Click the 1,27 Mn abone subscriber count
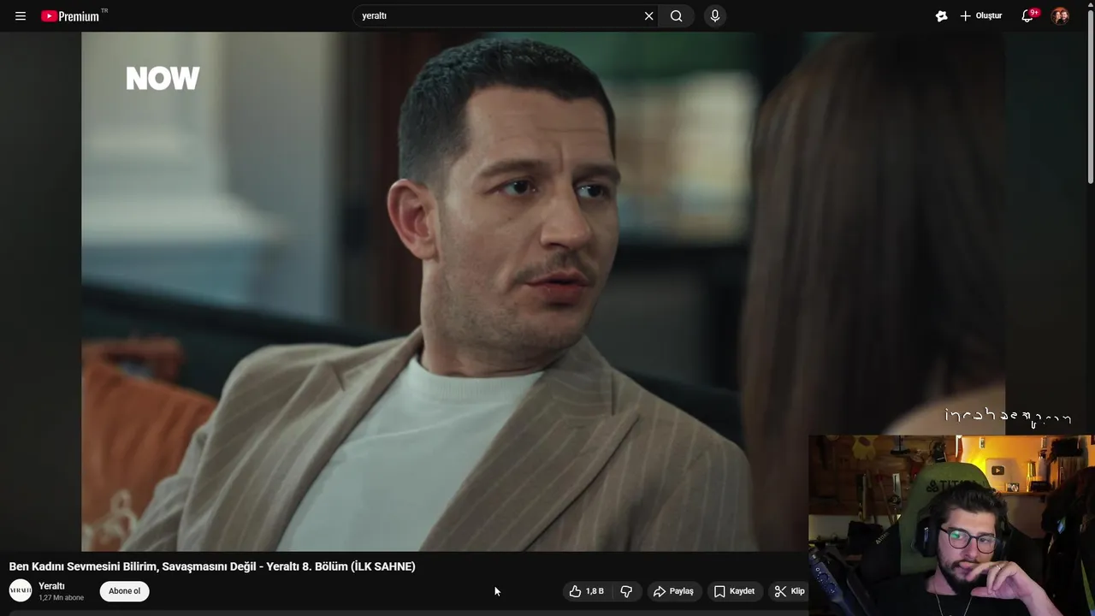This screenshot has width=1095, height=616. pyautogui.click(x=61, y=598)
